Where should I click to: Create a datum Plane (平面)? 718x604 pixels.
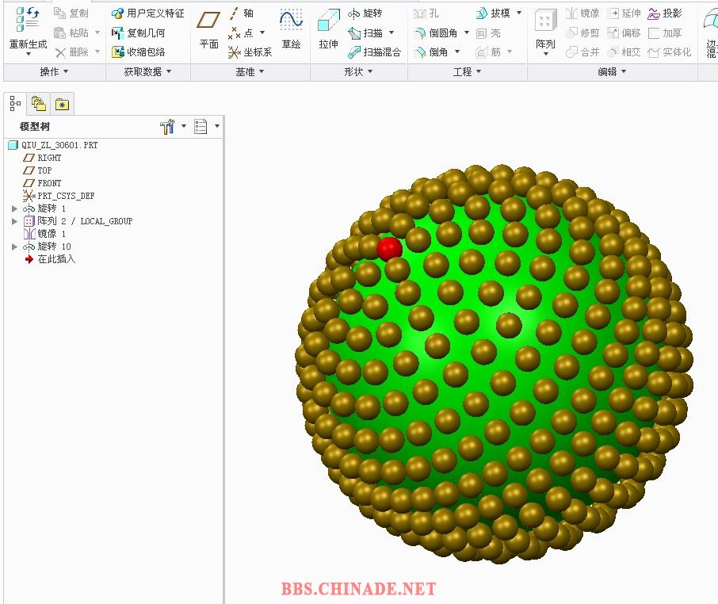pyautogui.click(x=208, y=29)
